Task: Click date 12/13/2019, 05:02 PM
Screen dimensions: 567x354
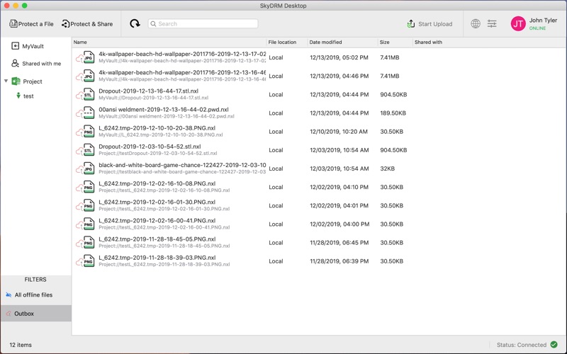Action: click(x=339, y=57)
